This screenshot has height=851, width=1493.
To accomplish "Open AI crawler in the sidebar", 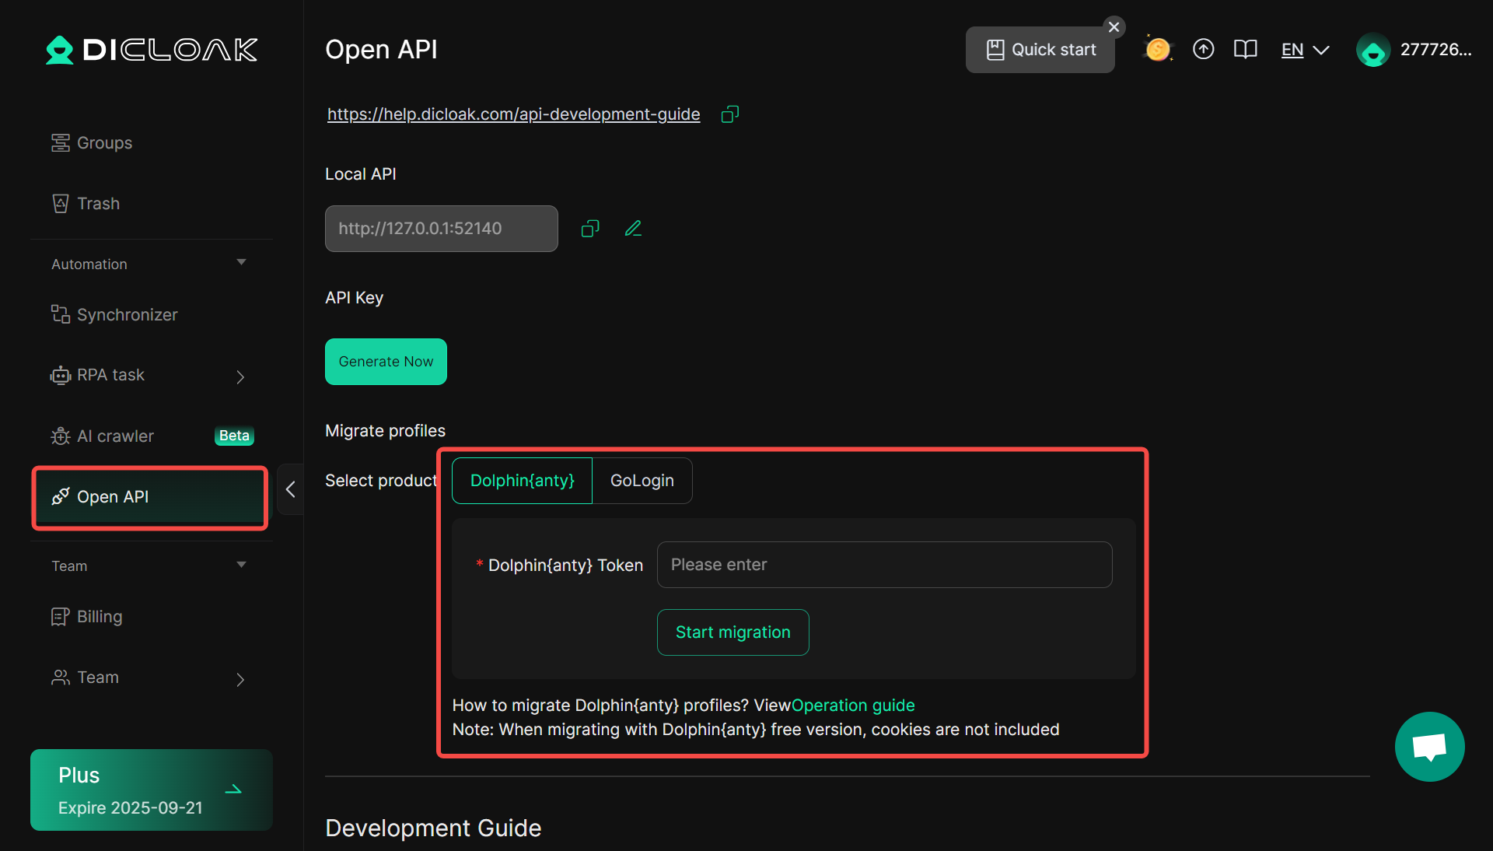I will [x=115, y=436].
